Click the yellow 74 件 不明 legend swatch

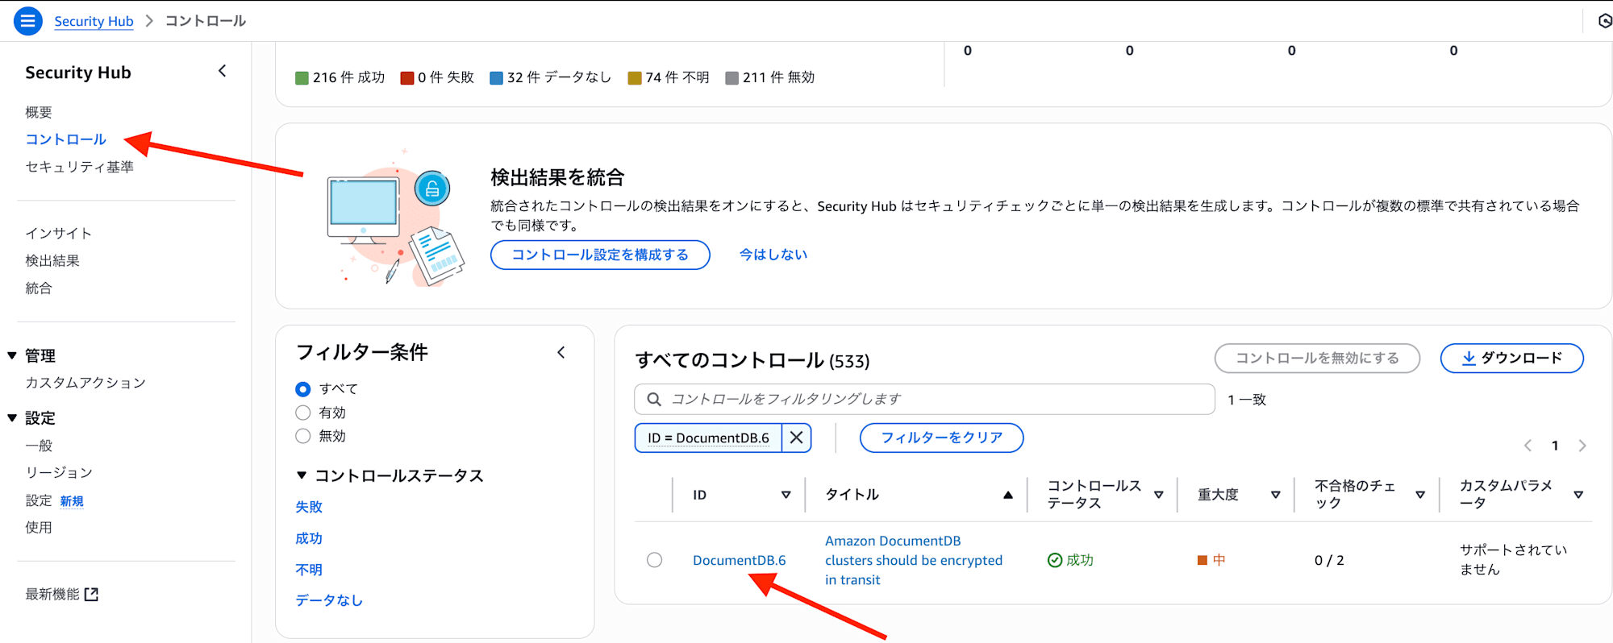pyautogui.click(x=635, y=78)
